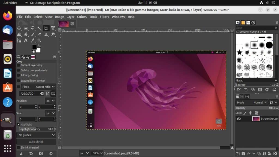
Task: Toggle Current layer only checkbox
Action: click(18, 65)
